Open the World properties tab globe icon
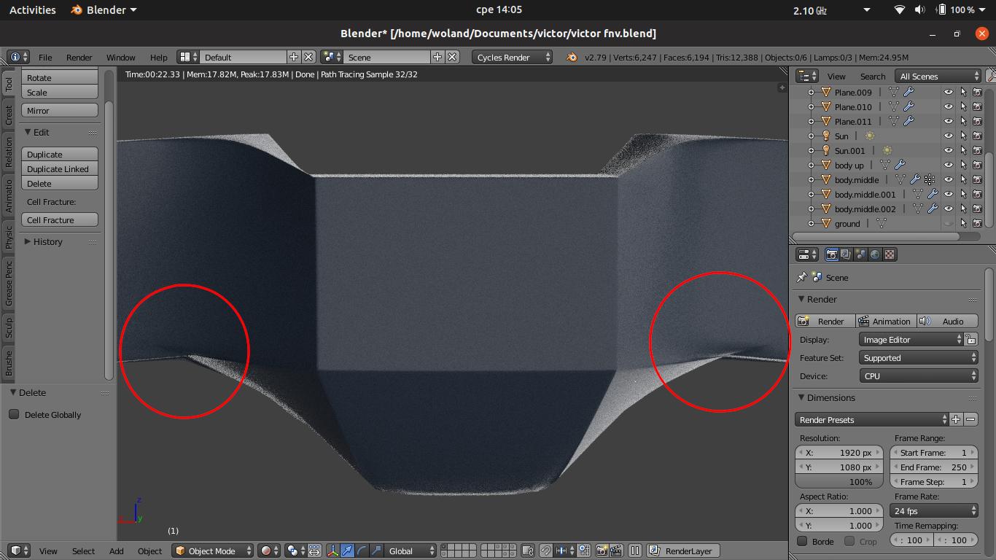This screenshot has height=560, width=996. (x=875, y=254)
